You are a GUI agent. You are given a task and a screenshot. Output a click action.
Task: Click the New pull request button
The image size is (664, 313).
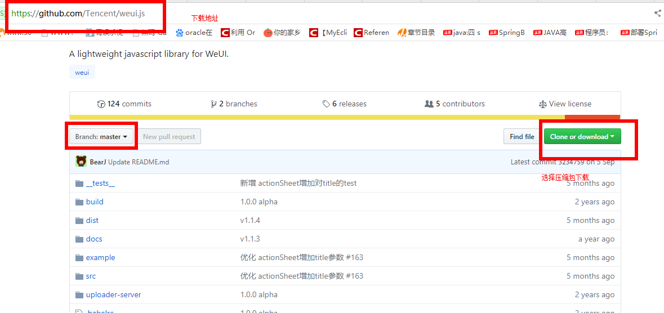point(169,136)
